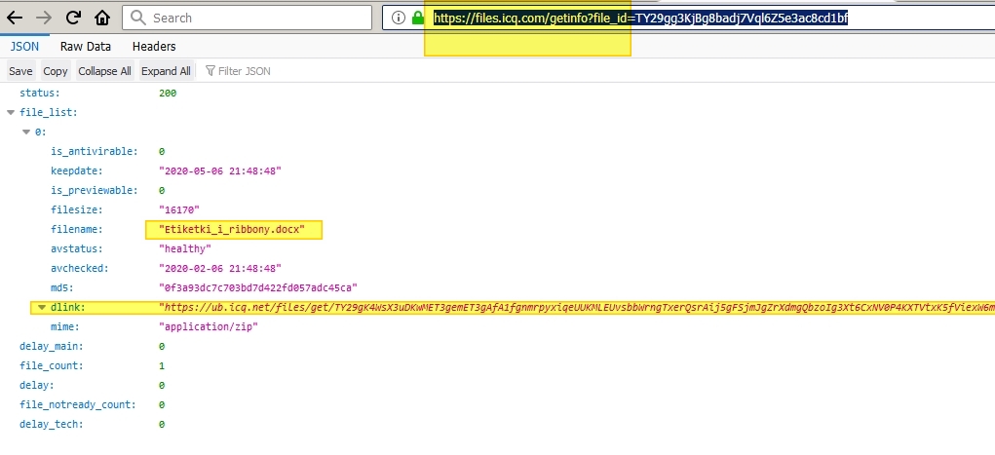Switch to the Headers tab
Image resolution: width=995 pixels, height=455 pixels.
154,46
